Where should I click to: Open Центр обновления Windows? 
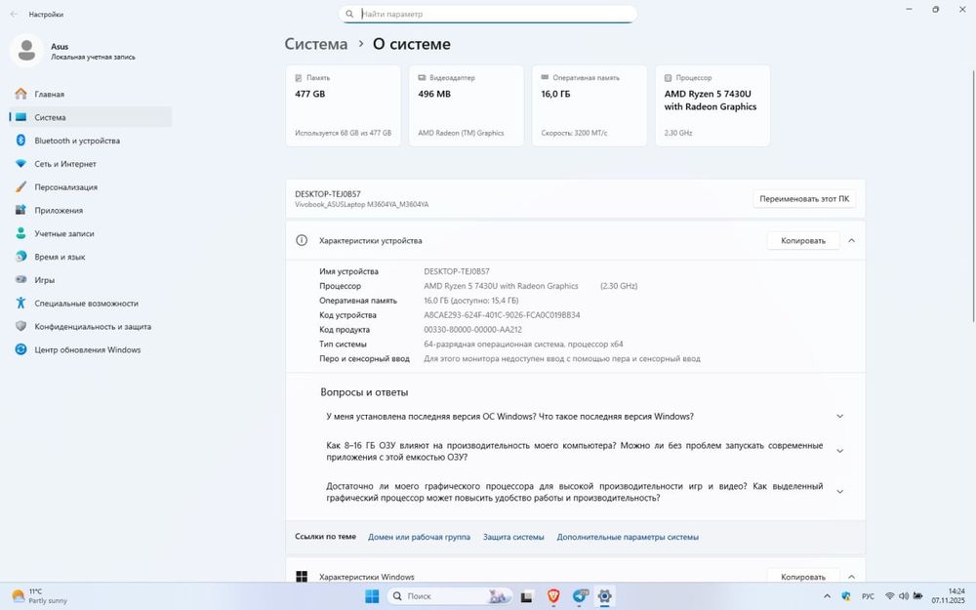click(90, 349)
